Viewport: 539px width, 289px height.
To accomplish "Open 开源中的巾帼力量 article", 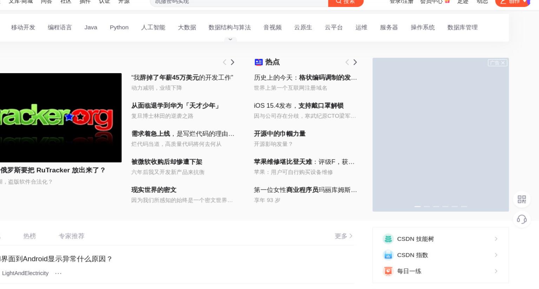I will (280, 134).
